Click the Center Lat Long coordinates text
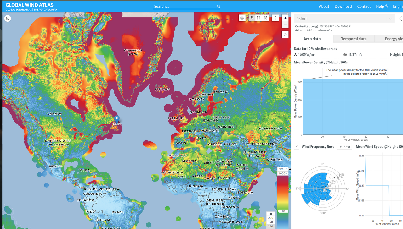Viewport: 403px width, 229px height. [x=323, y=26]
